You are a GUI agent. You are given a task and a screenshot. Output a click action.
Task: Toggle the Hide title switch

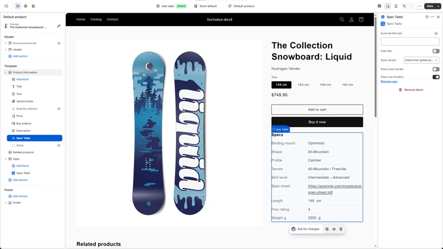point(436,51)
